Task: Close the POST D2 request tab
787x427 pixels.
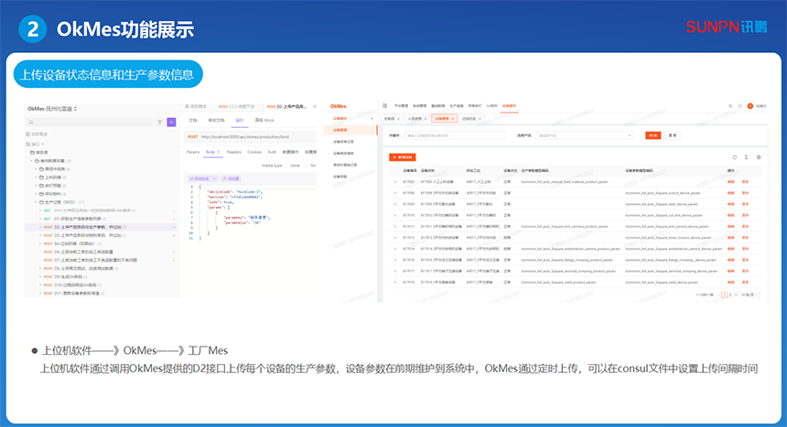Action: (315, 106)
